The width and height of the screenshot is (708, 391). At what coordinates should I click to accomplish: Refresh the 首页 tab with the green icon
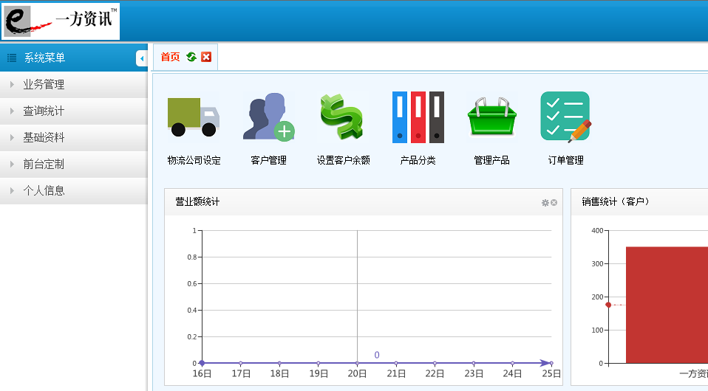(191, 57)
